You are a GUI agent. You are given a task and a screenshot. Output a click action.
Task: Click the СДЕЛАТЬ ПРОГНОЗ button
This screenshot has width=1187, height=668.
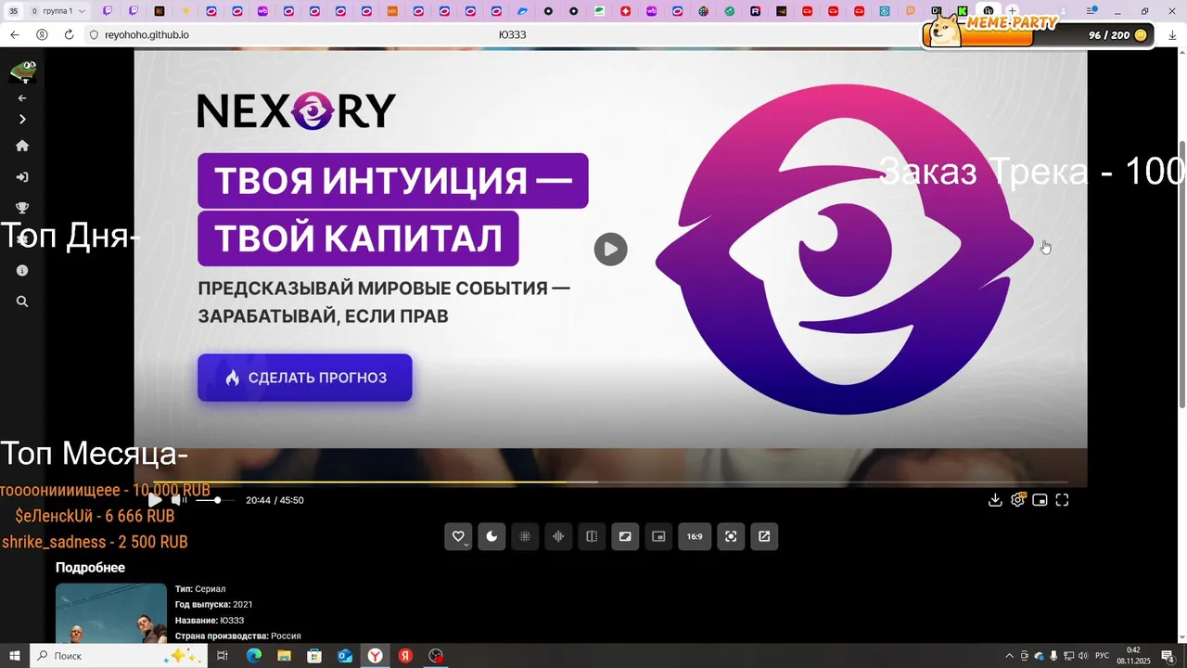point(304,378)
